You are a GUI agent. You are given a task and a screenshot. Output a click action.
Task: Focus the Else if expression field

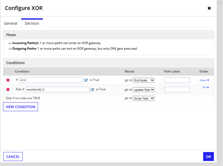pos(57,89)
